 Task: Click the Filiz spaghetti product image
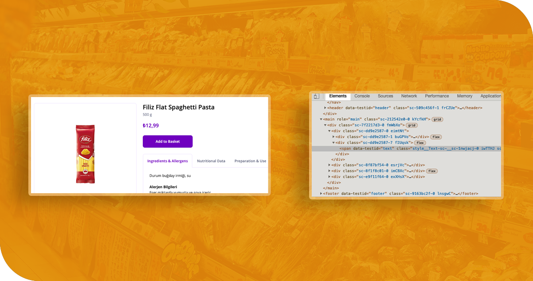(85, 154)
